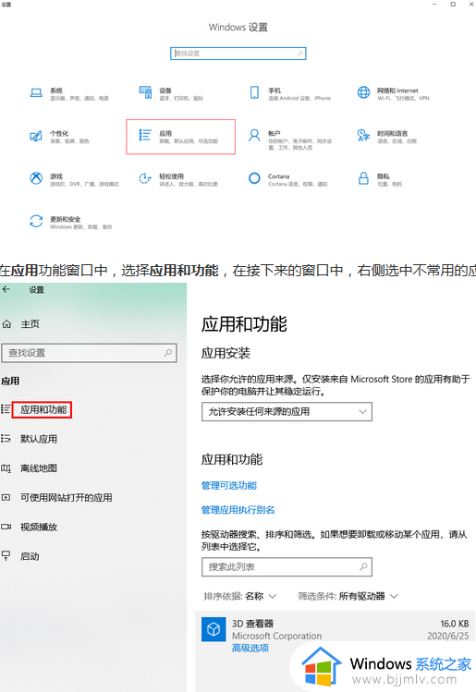
Task: Select 视频播放 in the sidebar
Action: coord(39,527)
